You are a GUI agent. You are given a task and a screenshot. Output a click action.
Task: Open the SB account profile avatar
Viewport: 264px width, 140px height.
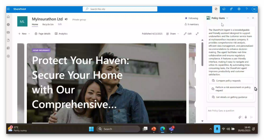click(254, 9)
